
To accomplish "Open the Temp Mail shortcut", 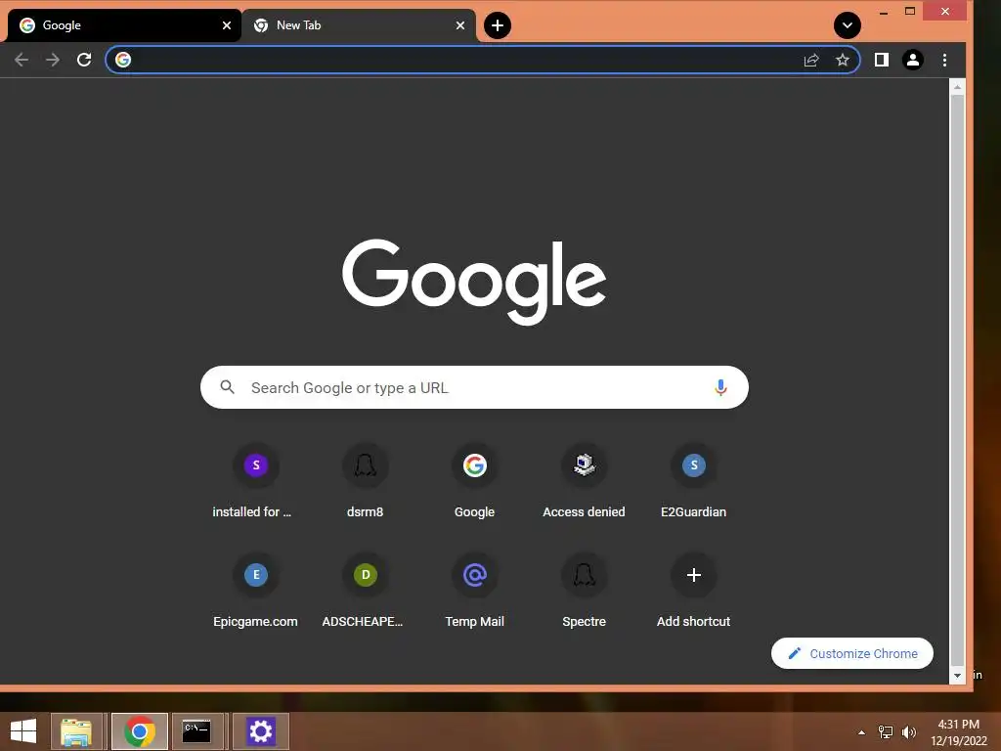I will [474, 592].
